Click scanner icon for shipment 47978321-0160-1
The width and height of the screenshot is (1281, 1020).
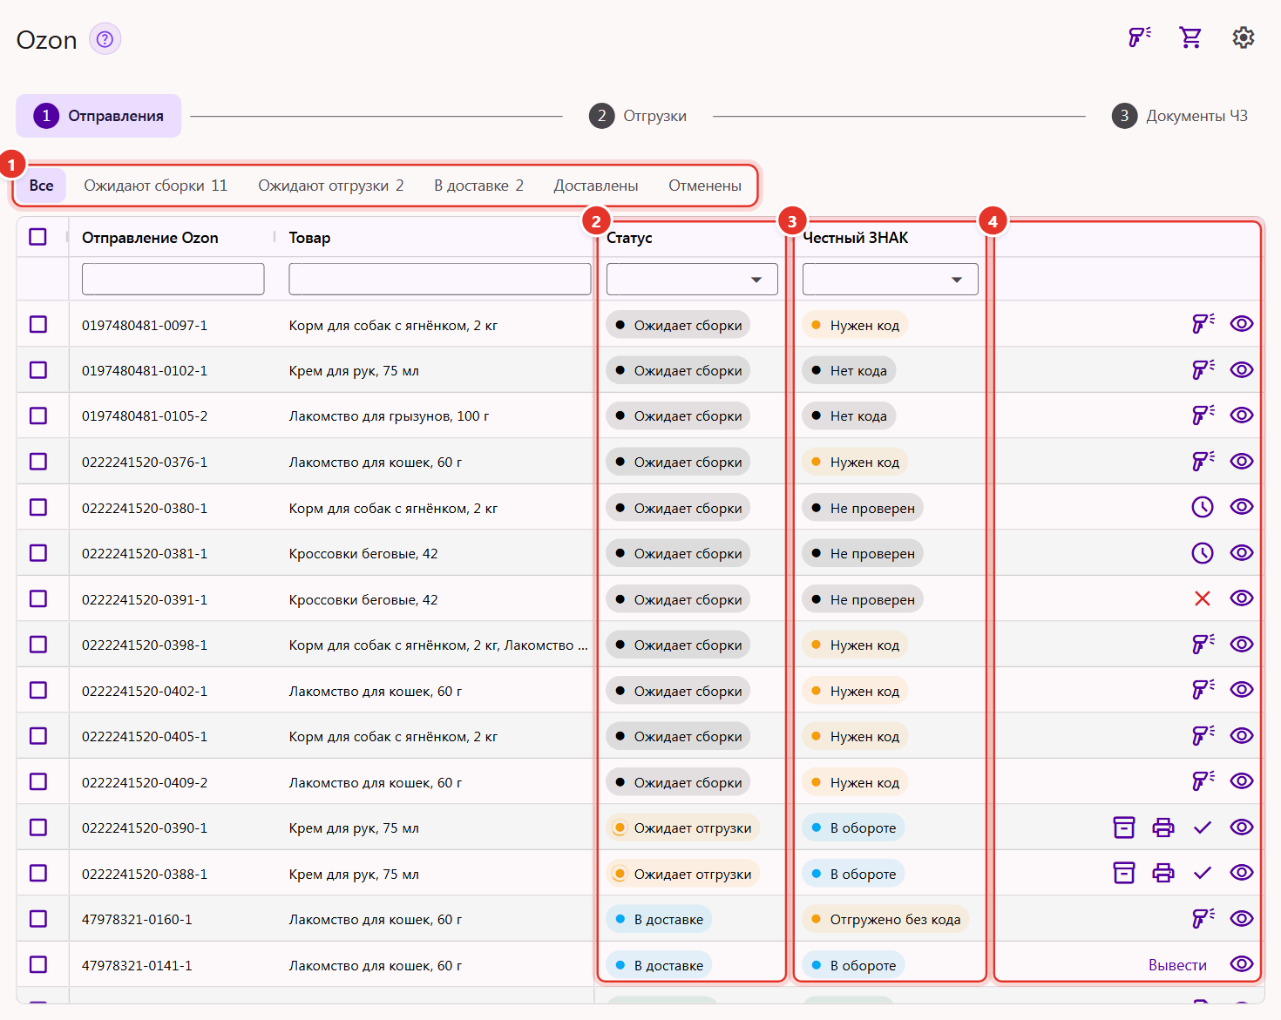[1203, 918]
